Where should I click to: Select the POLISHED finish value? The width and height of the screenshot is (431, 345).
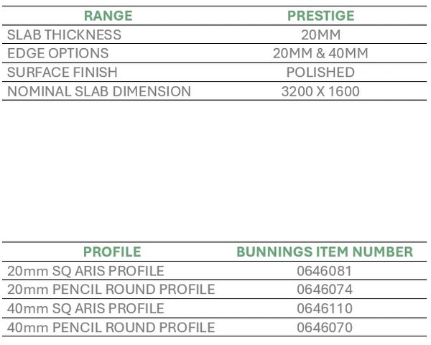point(320,73)
